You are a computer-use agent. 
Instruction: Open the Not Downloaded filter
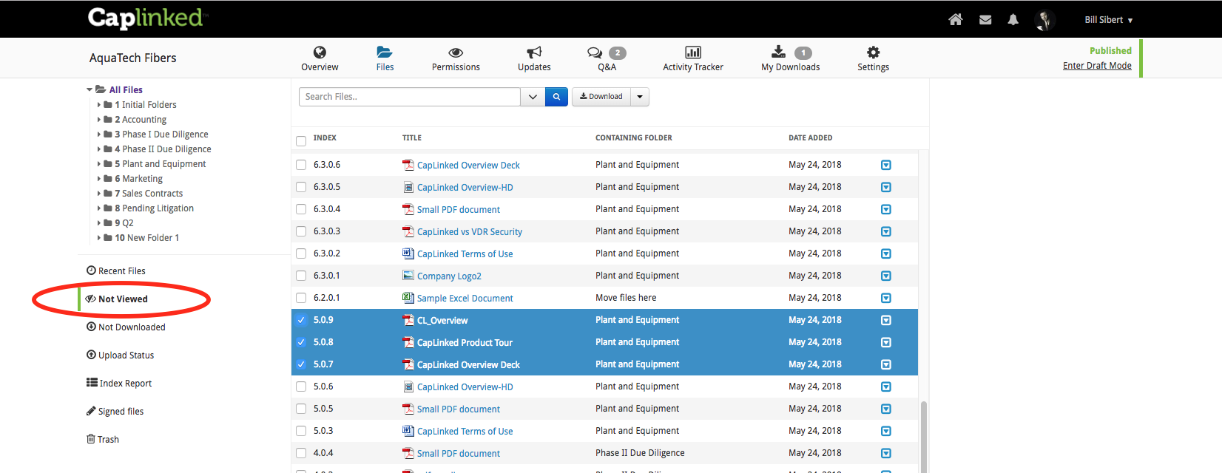pyautogui.click(x=126, y=327)
